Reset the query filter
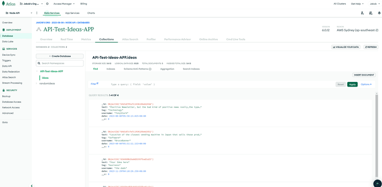 340,84
